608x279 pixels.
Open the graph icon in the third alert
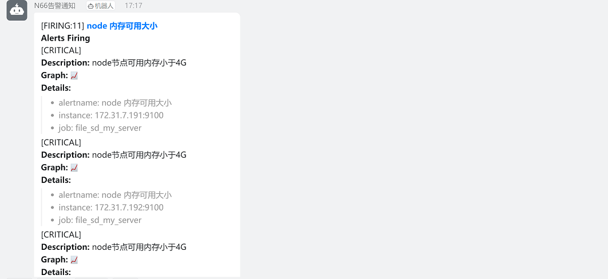click(74, 260)
